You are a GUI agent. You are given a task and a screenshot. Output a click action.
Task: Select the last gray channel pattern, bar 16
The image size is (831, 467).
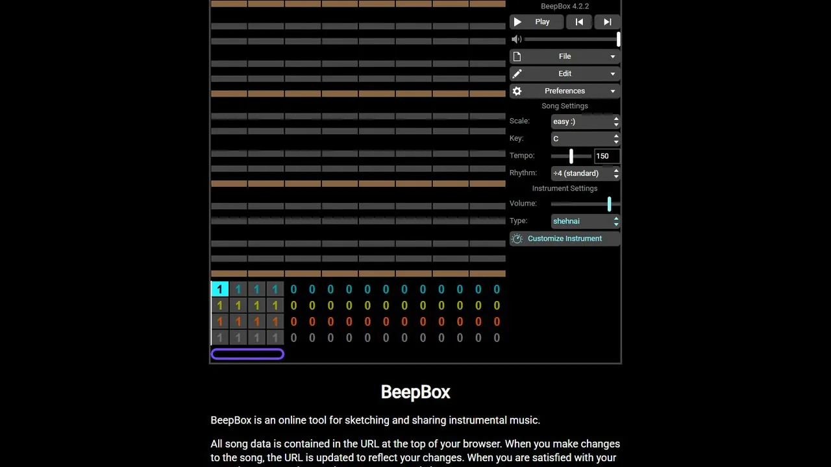click(x=497, y=338)
